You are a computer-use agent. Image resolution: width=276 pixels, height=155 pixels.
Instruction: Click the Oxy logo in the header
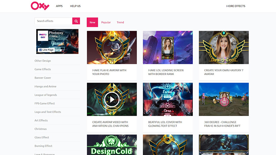(40, 6)
